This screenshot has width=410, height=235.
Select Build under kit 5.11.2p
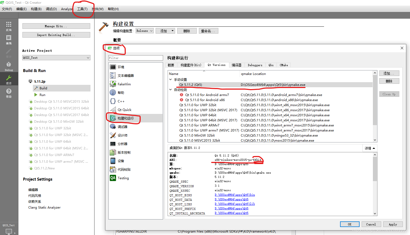click(x=62, y=88)
